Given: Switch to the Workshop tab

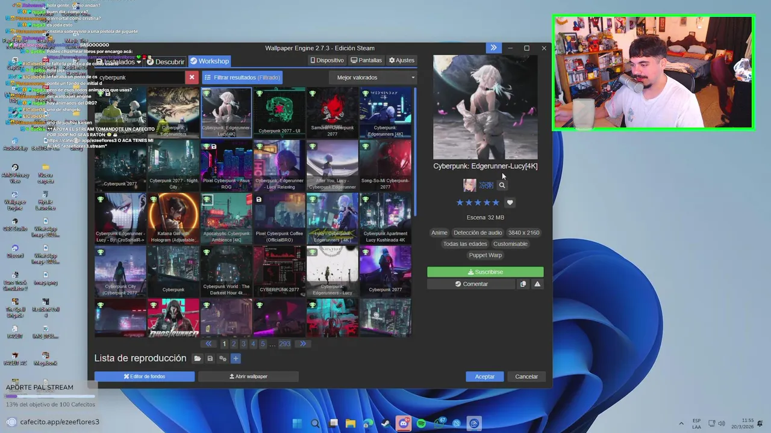Looking at the screenshot, I should click(x=209, y=61).
